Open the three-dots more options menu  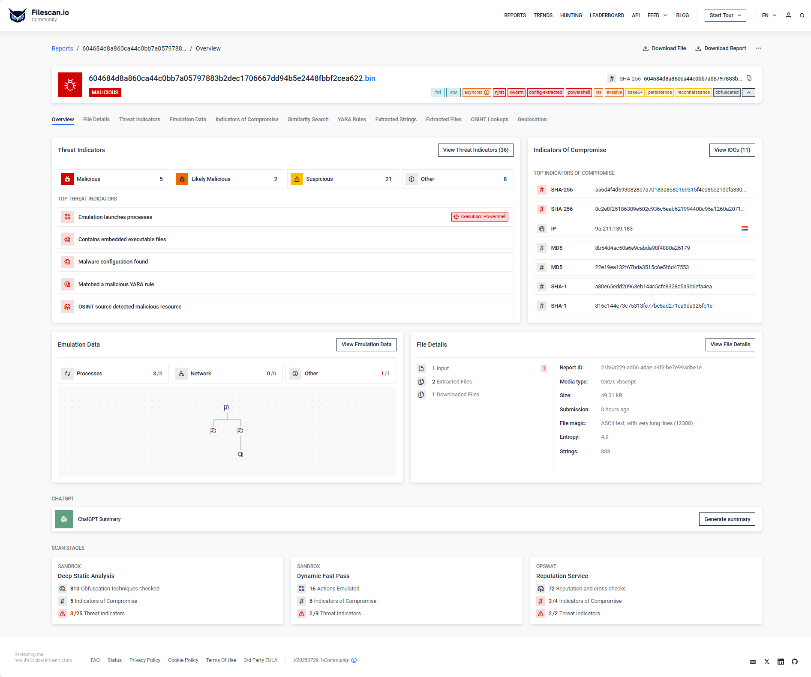tap(758, 48)
